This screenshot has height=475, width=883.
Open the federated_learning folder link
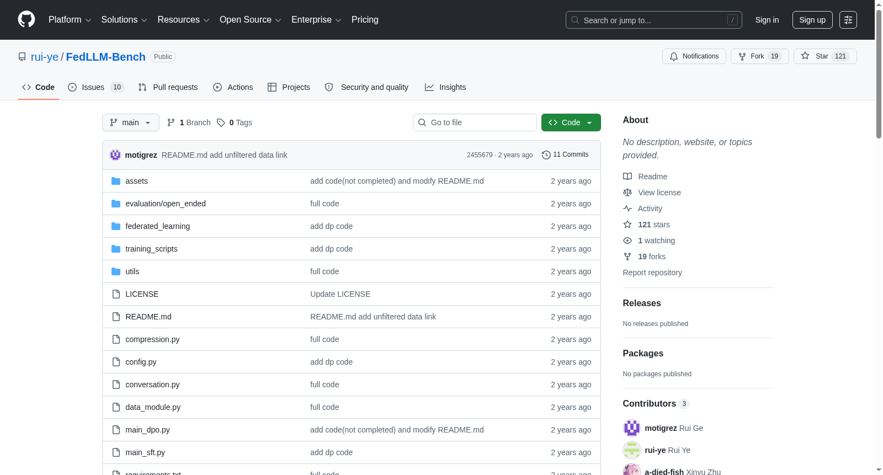tap(157, 226)
